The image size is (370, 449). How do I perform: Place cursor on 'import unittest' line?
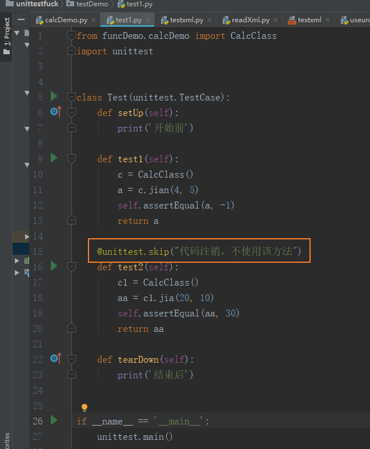[x=115, y=51]
